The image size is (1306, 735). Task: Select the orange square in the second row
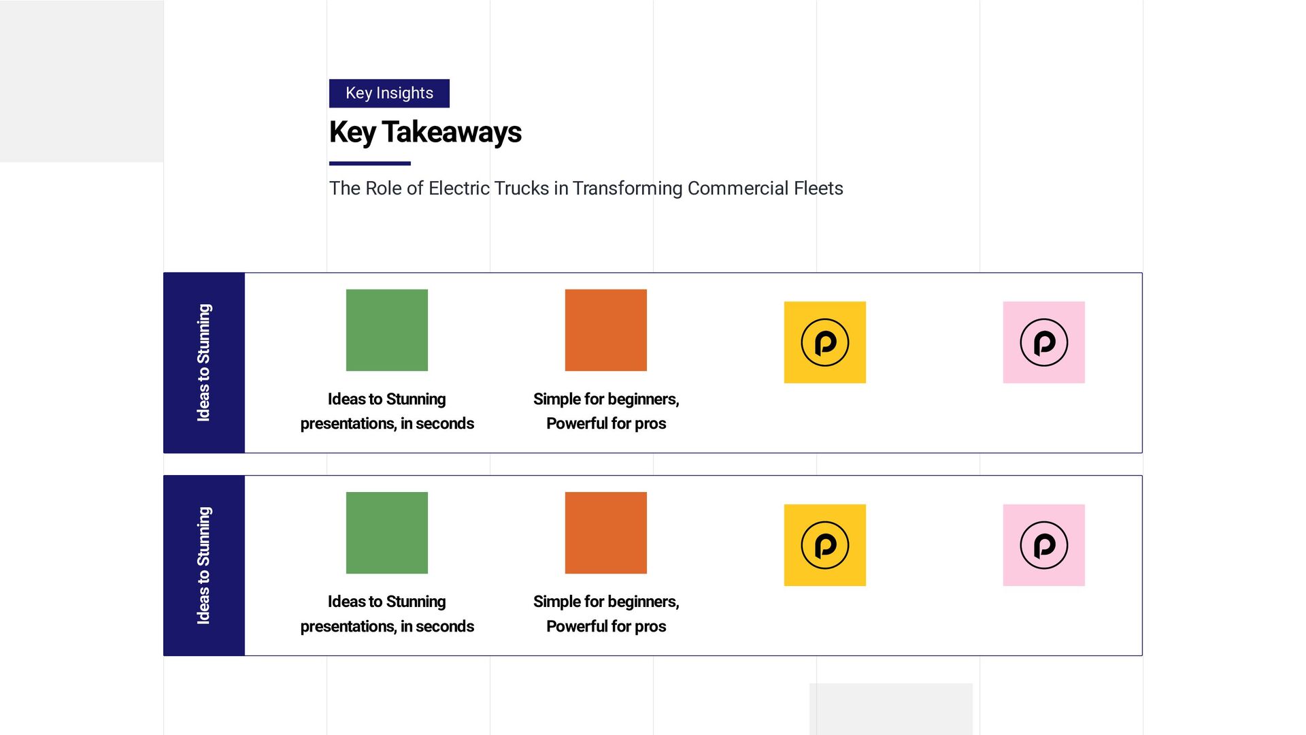605,533
